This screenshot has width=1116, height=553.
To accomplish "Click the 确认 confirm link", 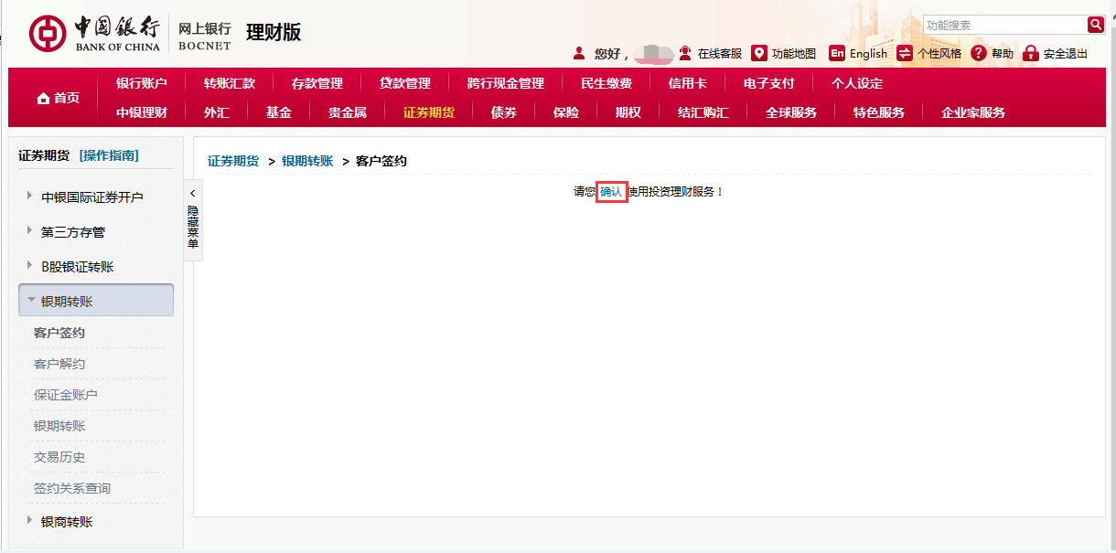I will coord(611,192).
